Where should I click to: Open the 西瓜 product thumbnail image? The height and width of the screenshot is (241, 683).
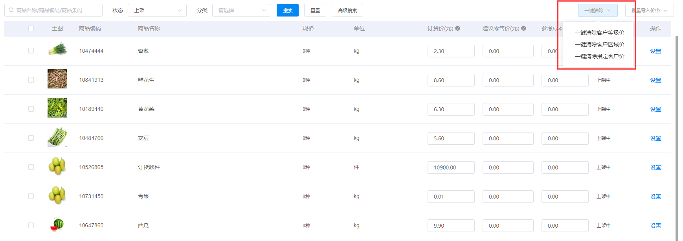[57, 224]
